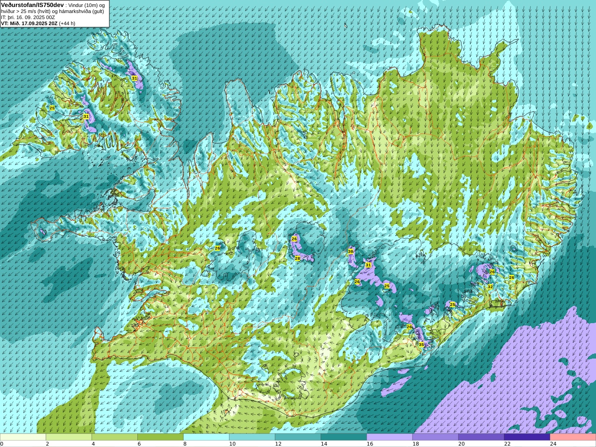The width and height of the screenshot is (596, 447).
Task: Pick the dark indigo 22–24 m/s legend swatch
Action: click(x=527, y=437)
